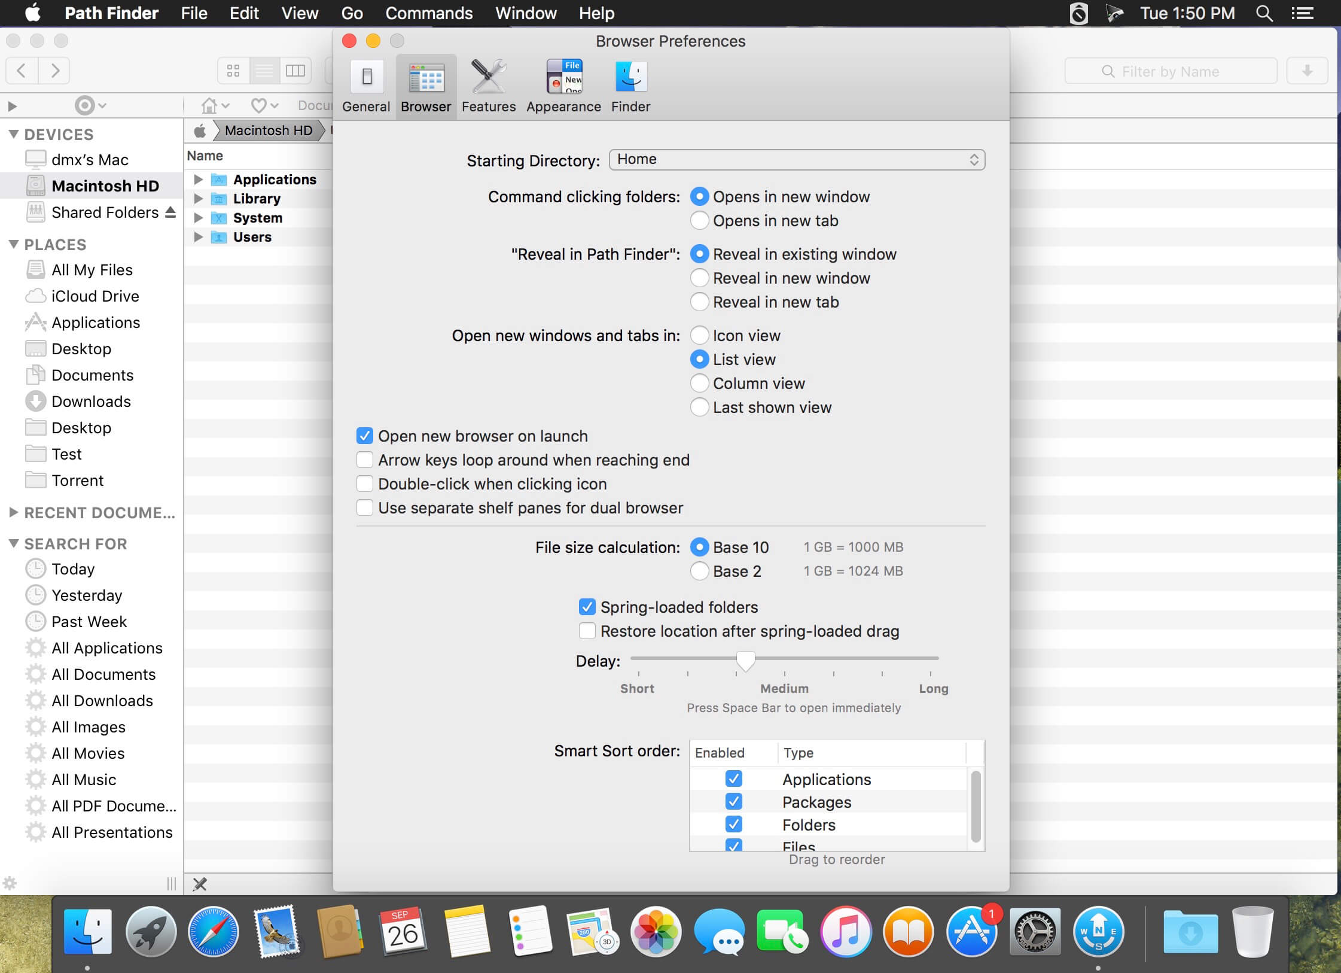This screenshot has height=973, width=1341.
Task: Click the Smart Sort order scrollbar
Action: (976, 806)
